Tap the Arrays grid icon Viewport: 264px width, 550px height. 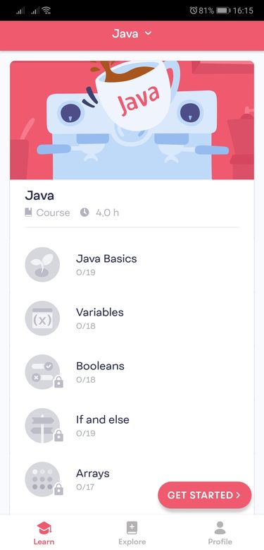pos(42,479)
